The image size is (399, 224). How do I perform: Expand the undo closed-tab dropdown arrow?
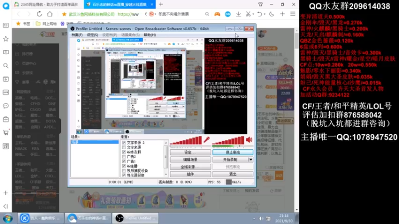265,14
